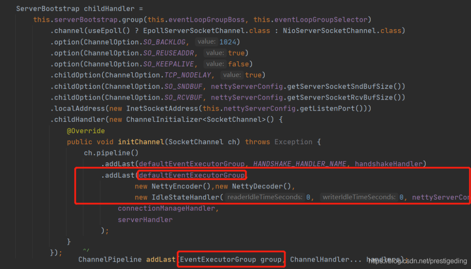Screen dimensions: 471x269
Task: Click getServerSocketRcvBufSize() method call
Action: click(344, 98)
